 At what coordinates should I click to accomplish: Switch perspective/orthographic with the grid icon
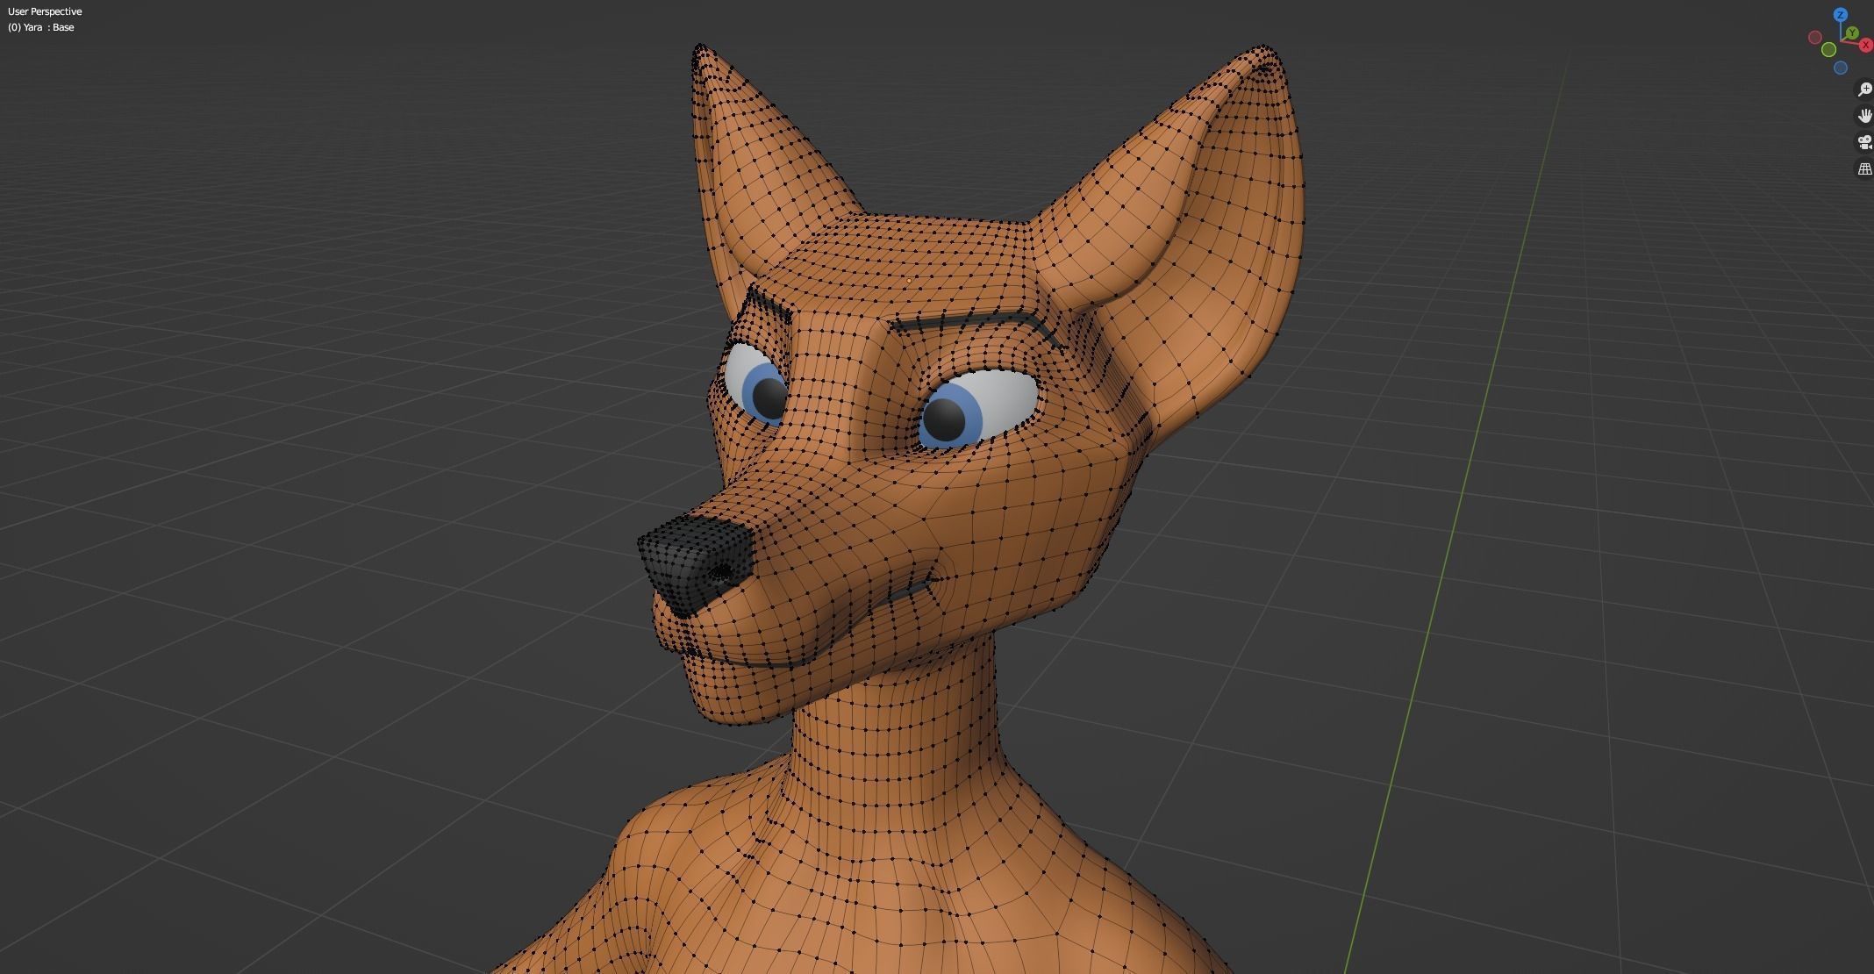pyautogui.click(x=1864, y=168)
